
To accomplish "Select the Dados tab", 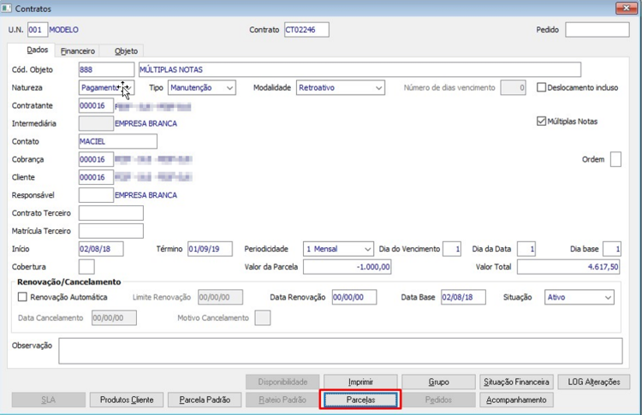I will point(38,50).
